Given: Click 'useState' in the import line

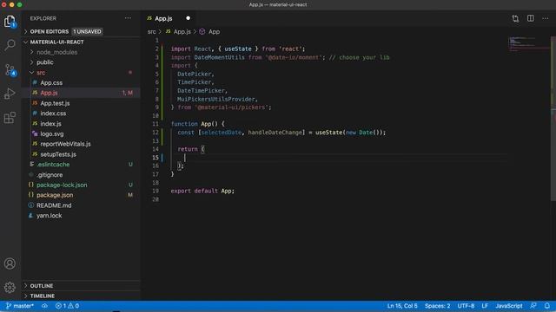Looking at the screenshot, I should [x=237, y=49].
